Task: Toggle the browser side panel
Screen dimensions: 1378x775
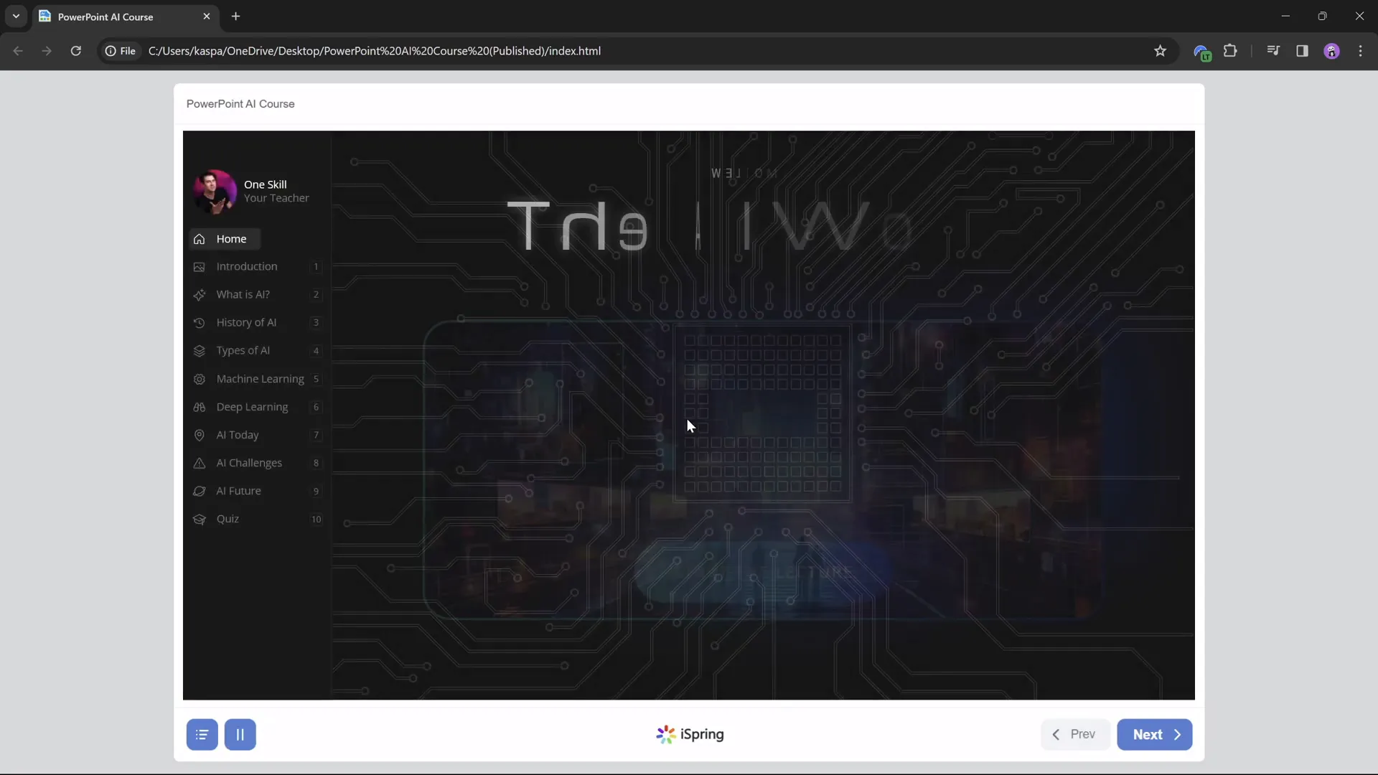Action: pyautogui.click(x=1302, y=51)
